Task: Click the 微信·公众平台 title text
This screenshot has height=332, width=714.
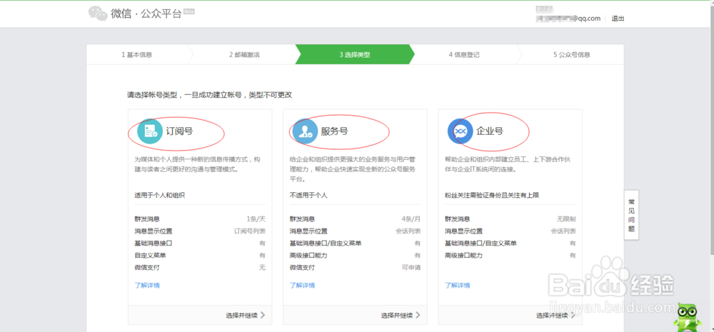Action: click(x=146, y=14)
